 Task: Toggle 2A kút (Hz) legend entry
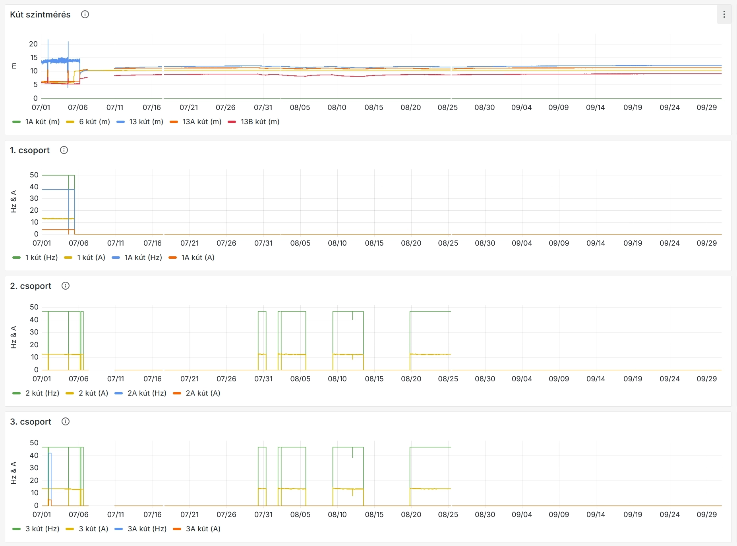tap(147, 393)
